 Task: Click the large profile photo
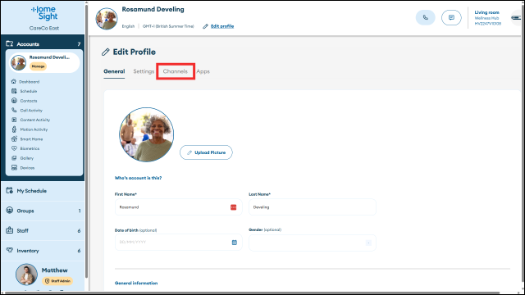coord(147,134)
